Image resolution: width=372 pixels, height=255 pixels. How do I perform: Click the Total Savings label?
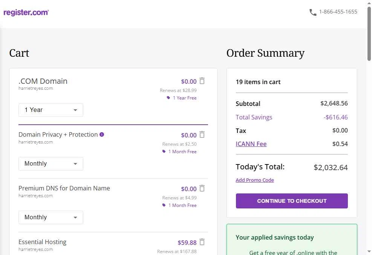tap(254, 117)
